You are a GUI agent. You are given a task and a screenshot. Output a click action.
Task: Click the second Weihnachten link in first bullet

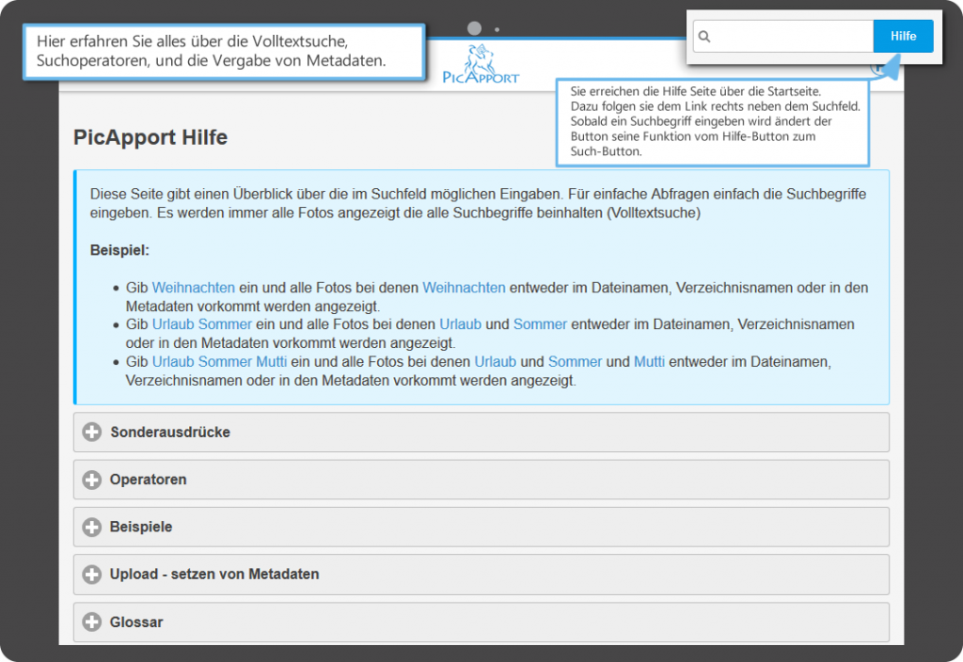coord(464,288)
